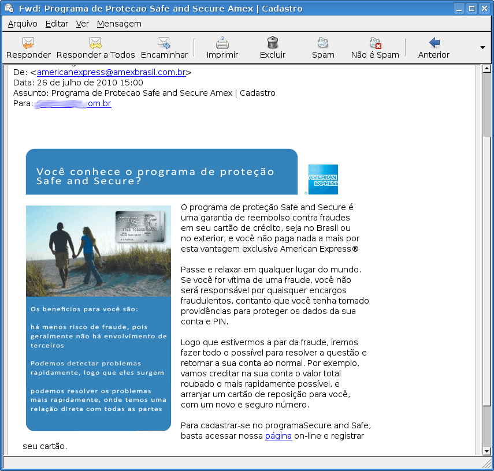Viewport: 494px width, 471px height.
Task: Click sender address americanexpress@amexbrasil.com.br
Action: pyautogui.click(x=111, y=72)
